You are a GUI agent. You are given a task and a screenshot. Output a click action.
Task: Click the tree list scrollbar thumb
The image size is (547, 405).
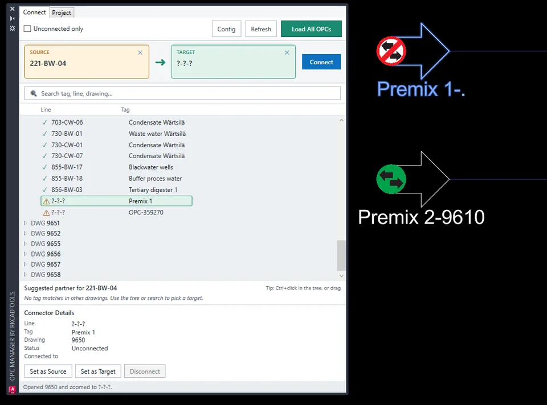(x=341, y=255)
